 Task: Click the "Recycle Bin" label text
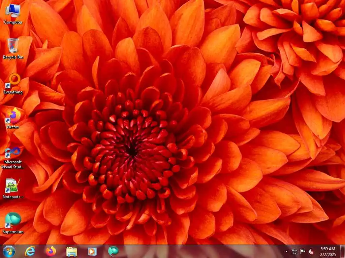pos(13,57)
